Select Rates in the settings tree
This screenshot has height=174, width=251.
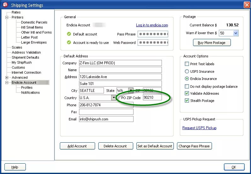[x=16, y=12]
